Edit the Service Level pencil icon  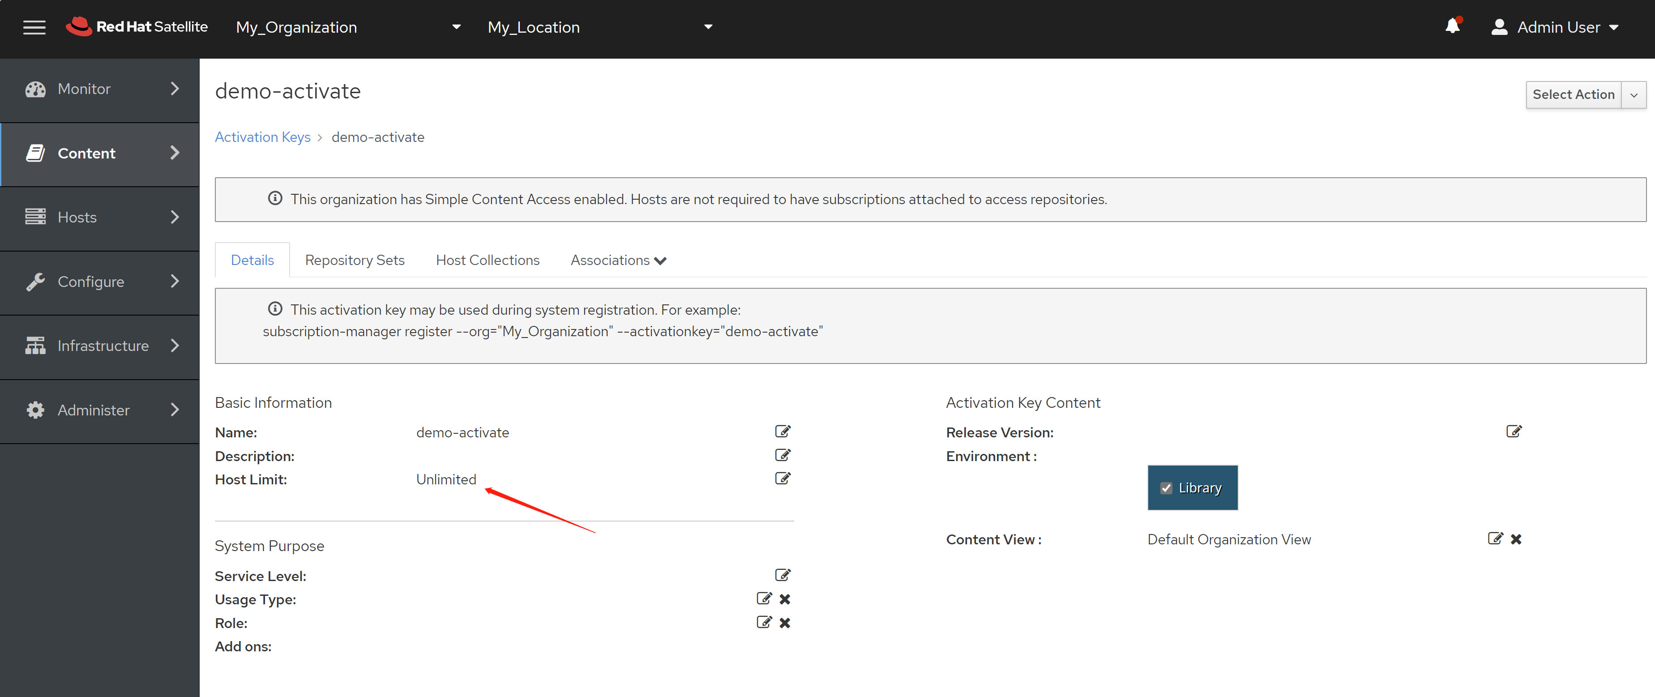click(x=782, y=576)
